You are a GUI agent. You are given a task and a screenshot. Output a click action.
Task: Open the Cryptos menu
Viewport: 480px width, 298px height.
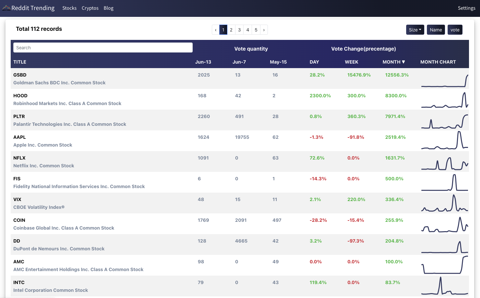(x=90, y=8)
